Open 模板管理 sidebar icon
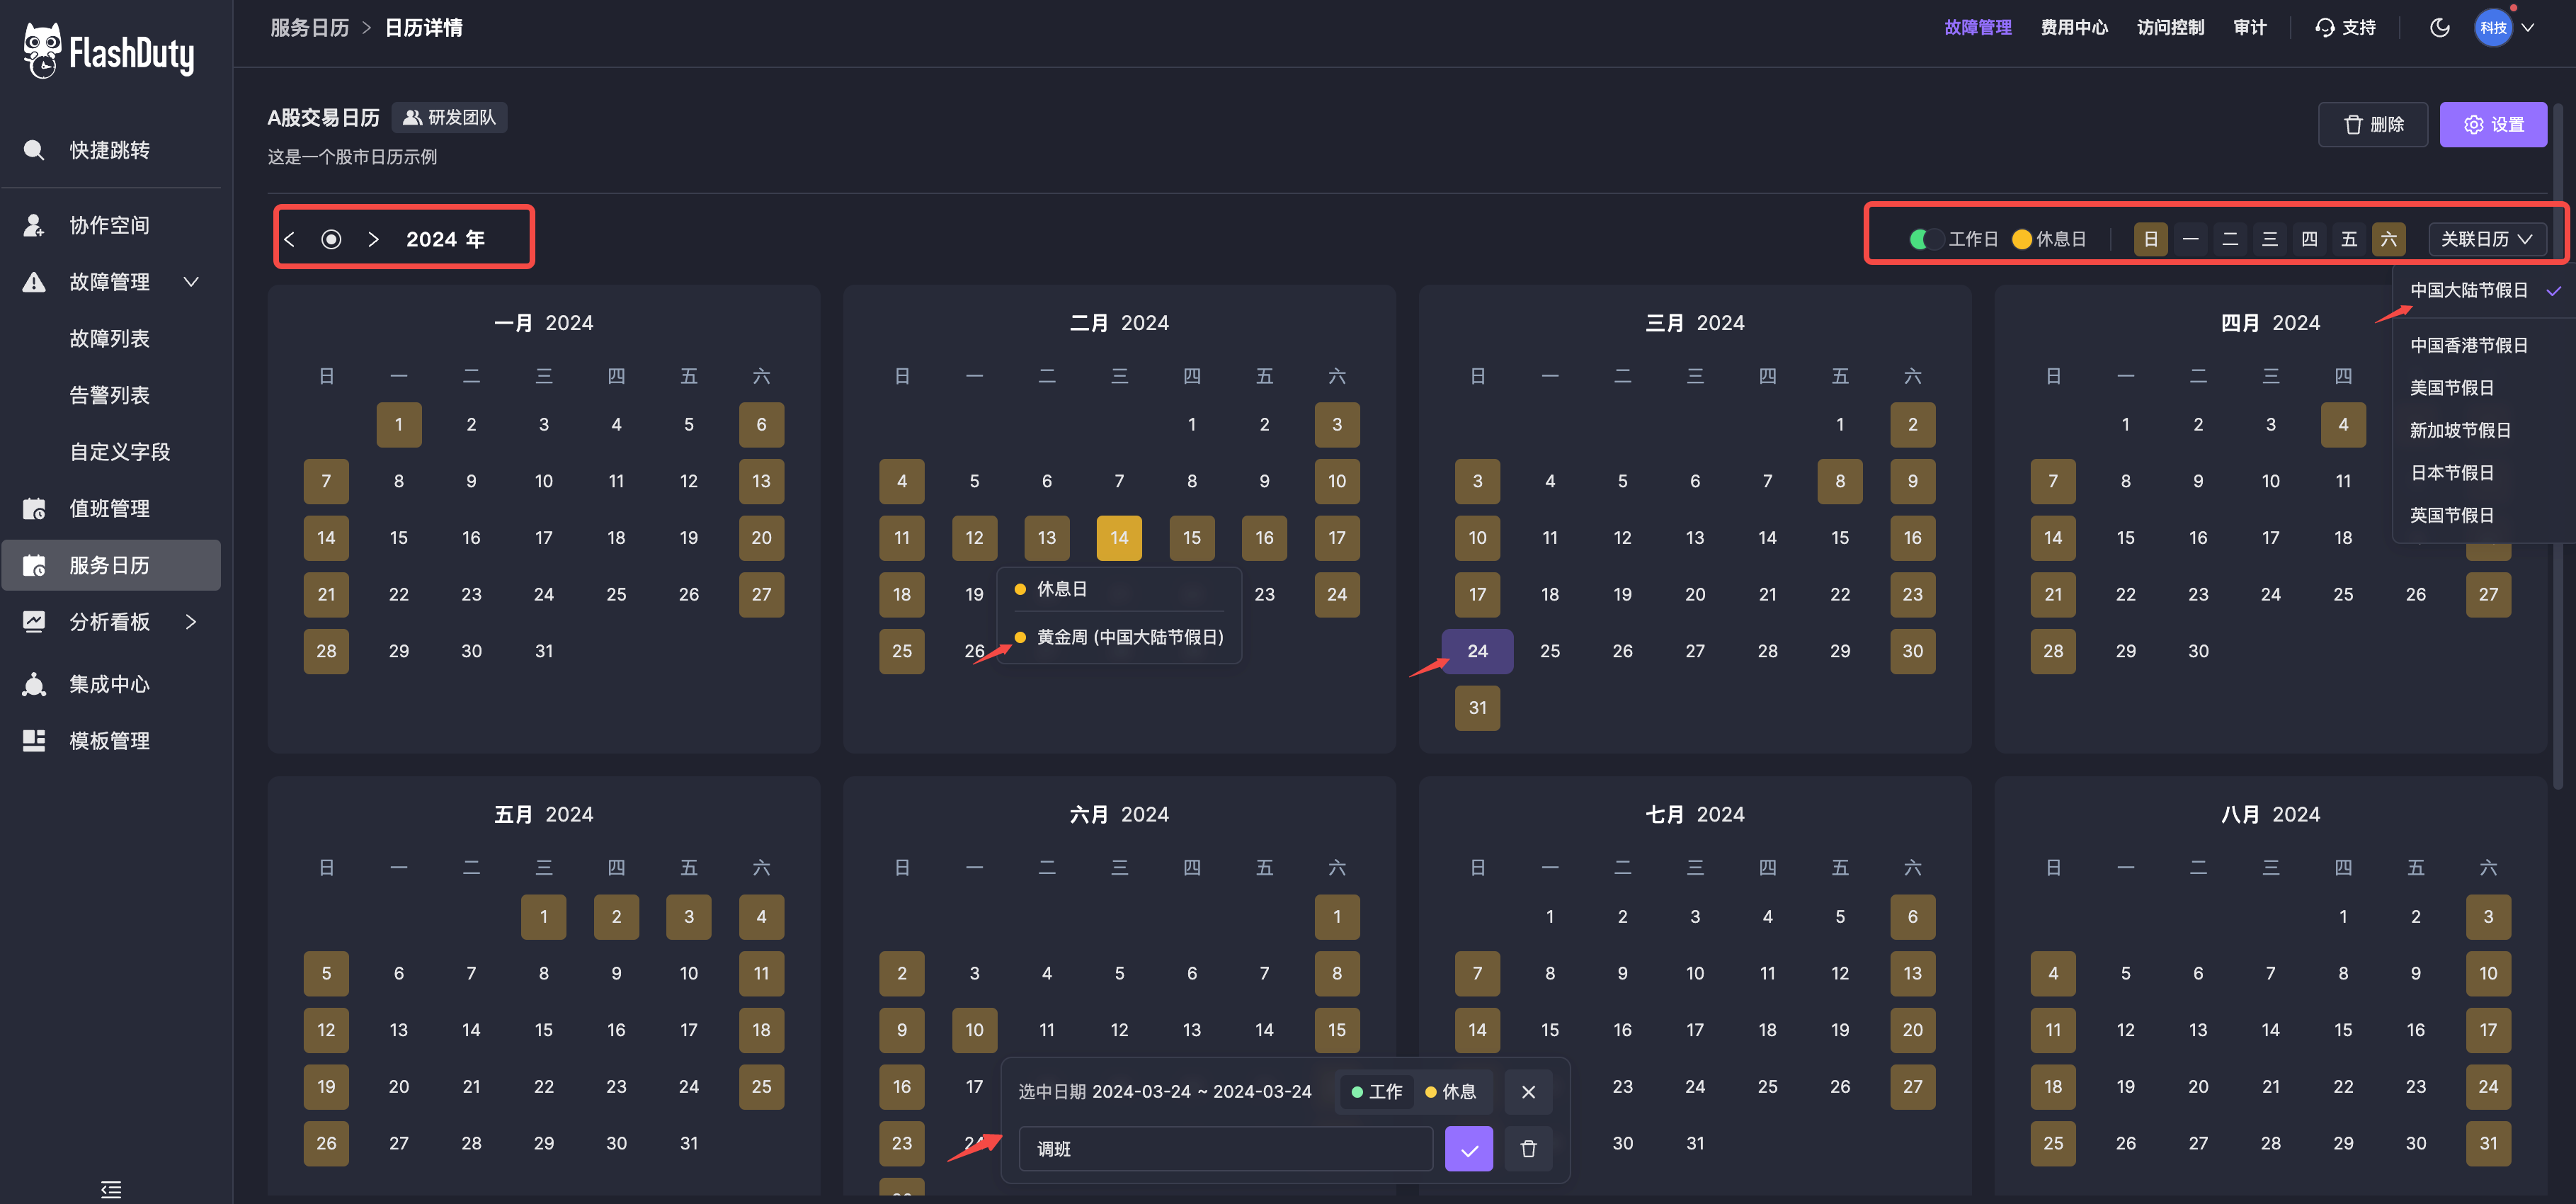This screenshot has width=2576, height=1204. pyautogui.click(x=34, y=741)
